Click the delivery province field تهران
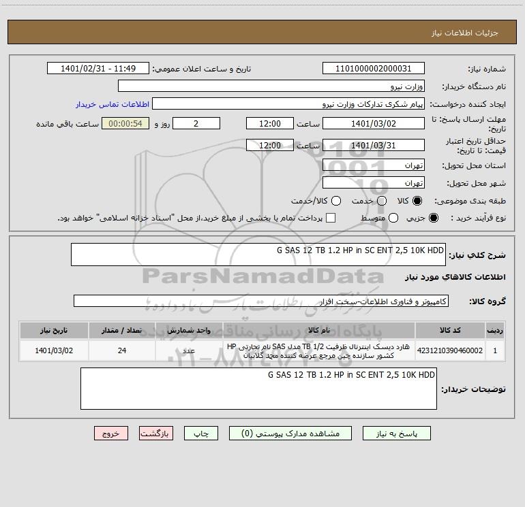The image size is (525, 507). pyautogui.click(x=374, y=165)
